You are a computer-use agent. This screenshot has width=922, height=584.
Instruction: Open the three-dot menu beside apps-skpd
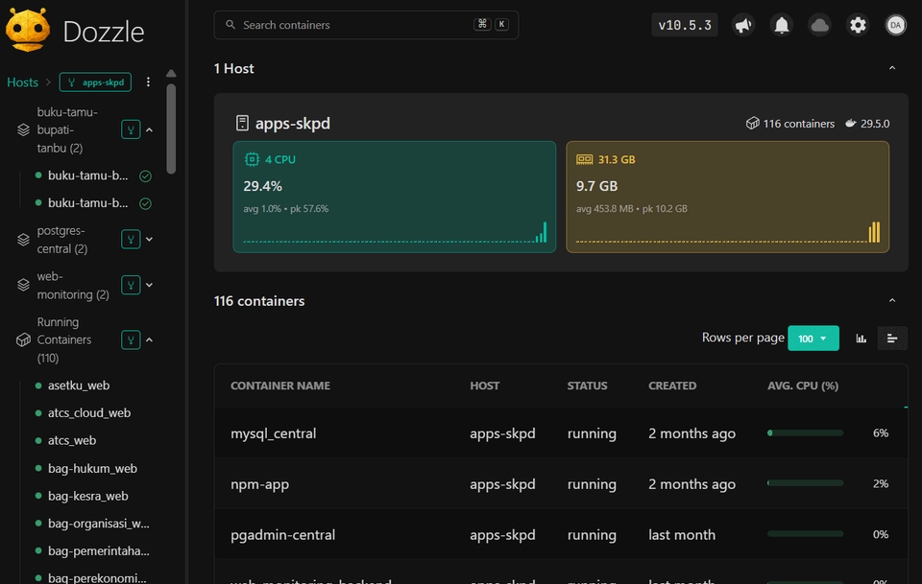click(x=148, y=82)
